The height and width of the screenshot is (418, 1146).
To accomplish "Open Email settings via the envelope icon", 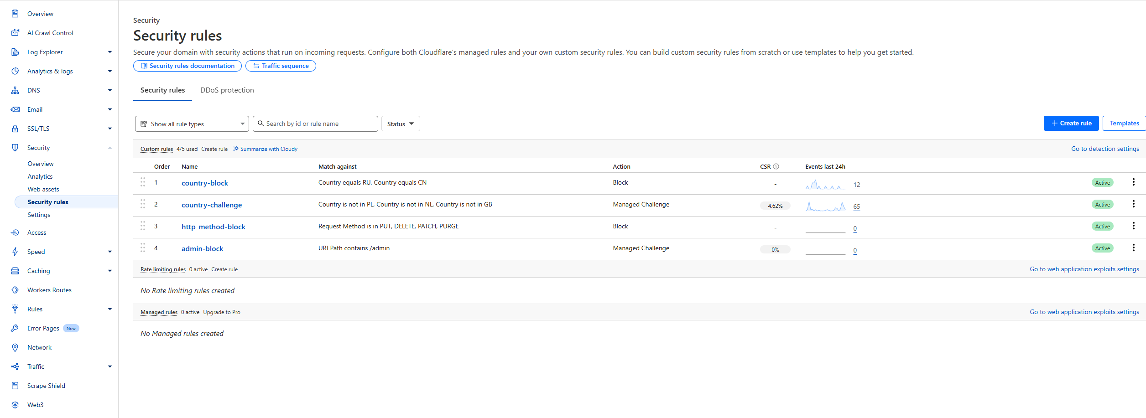I will [15, 109].
